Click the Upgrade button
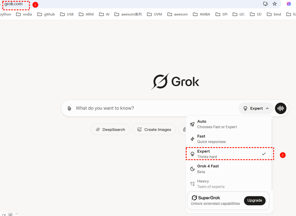Image resolution: width=296 pixels, height=216 pixels. [255, 200]
